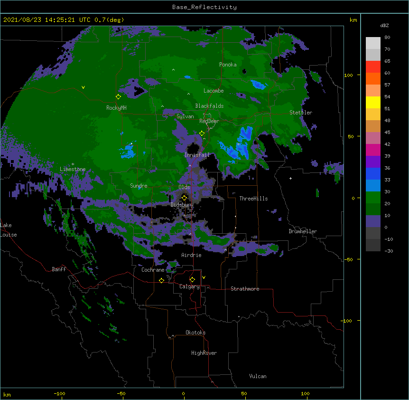Click the yellow diamond marker above Calgary label
Screen dimensions: 409x400
click(192, 280)
